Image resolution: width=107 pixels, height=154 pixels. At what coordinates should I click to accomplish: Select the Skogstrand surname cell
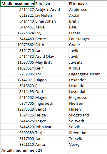coord(88,115)
